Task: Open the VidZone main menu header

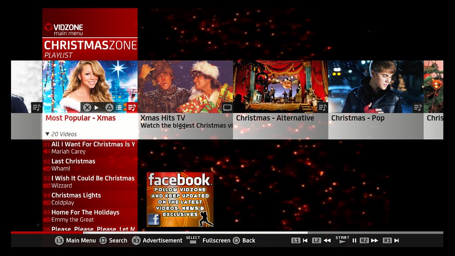Action: 64,30
